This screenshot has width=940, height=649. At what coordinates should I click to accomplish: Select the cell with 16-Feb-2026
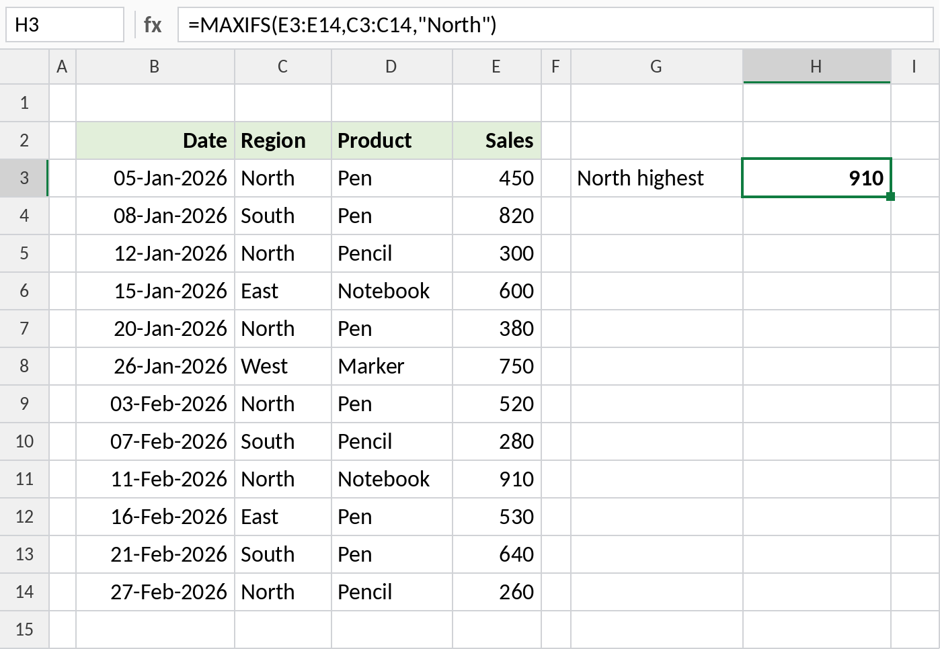[155, 517]
